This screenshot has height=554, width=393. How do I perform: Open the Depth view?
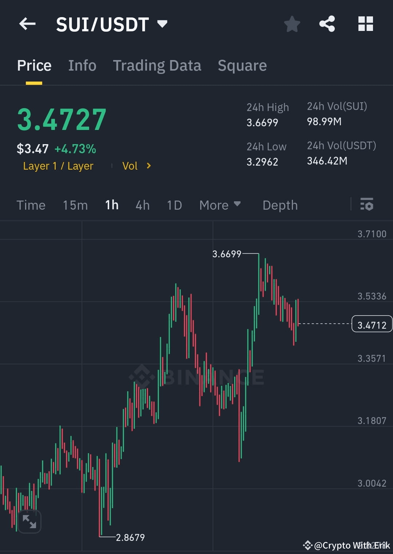(280, 205)
